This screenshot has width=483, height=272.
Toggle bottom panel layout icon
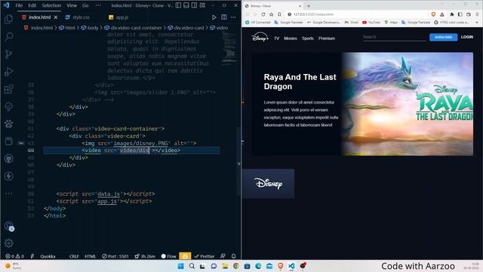(186, 5)
